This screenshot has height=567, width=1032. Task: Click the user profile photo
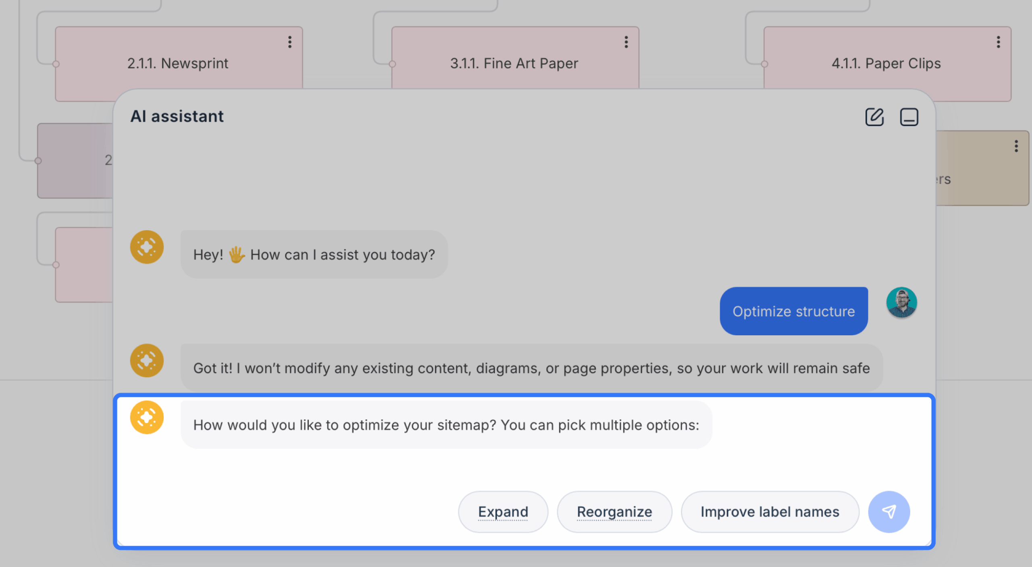[901, 302]
